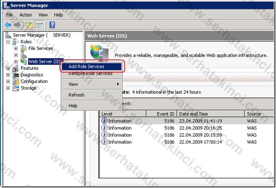
Task: Click info icon of 22.04.2009 20:15:59 event
Action: coord(105,135)
